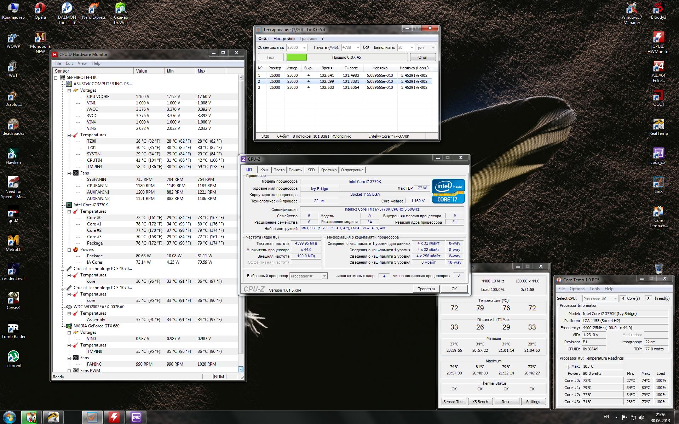
Task: Collapse the ASUSTeK COMPUTER node in HWMonitor
Action: click(x=63, y=84)
